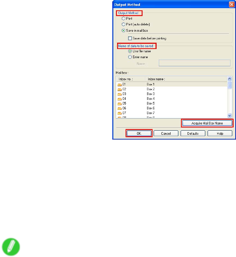Screen dimensions: 236x257
Task: Click mailbox icon for inbox 07
Action: (x=120, y=113)
